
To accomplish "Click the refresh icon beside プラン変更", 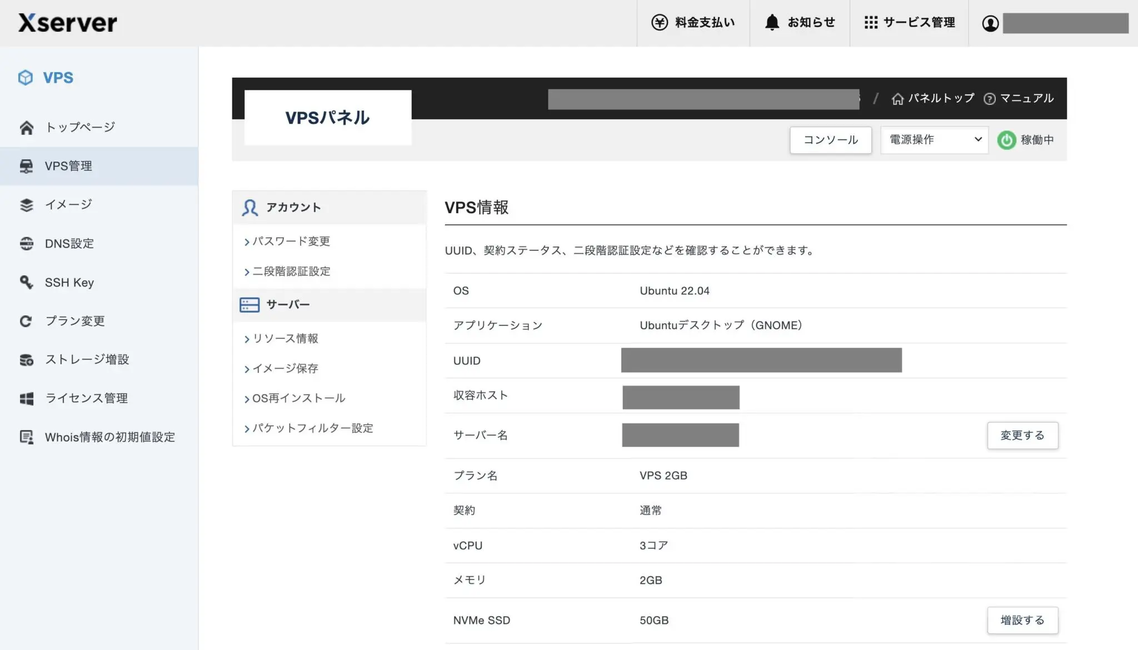I will point(26,321).
